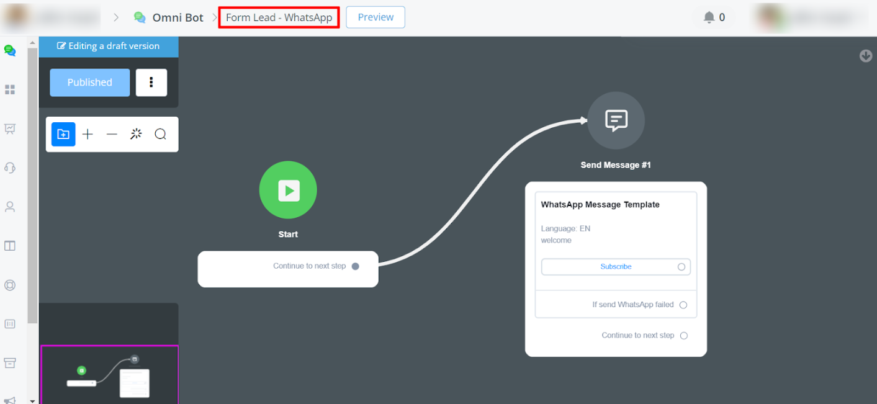Open canvas search magnifier tool
877x404 pixels.
160,134
